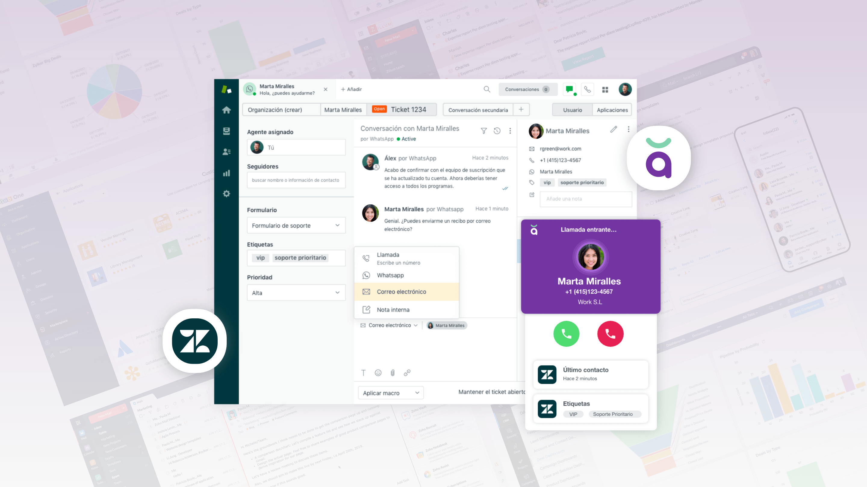The width and height of the screenshot is (867, 487).
Task: Click soporte prioritario tag in Etiquetas field
Action: [300, 258]
